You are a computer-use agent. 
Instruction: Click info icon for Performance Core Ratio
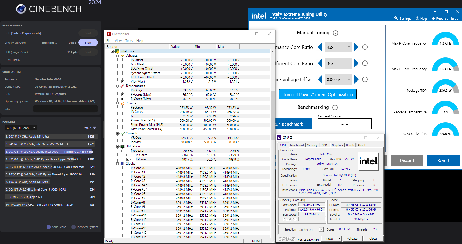coord(365,47)
